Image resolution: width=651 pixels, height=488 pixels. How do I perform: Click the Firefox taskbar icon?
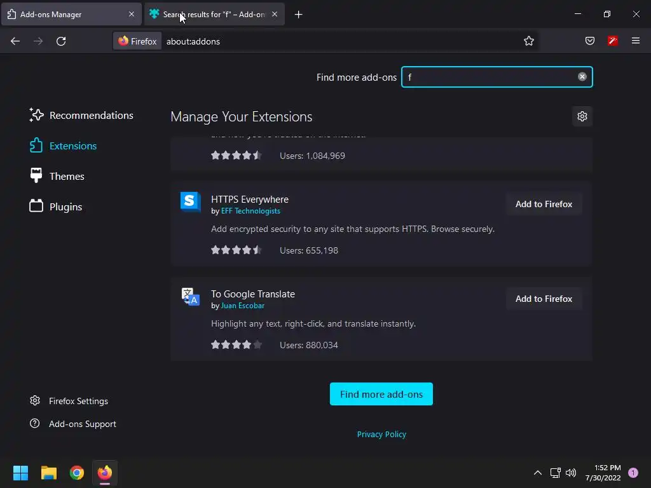pos(105,473)
